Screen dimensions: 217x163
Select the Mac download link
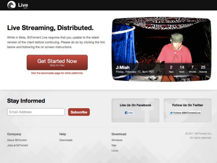coord(114,145)
